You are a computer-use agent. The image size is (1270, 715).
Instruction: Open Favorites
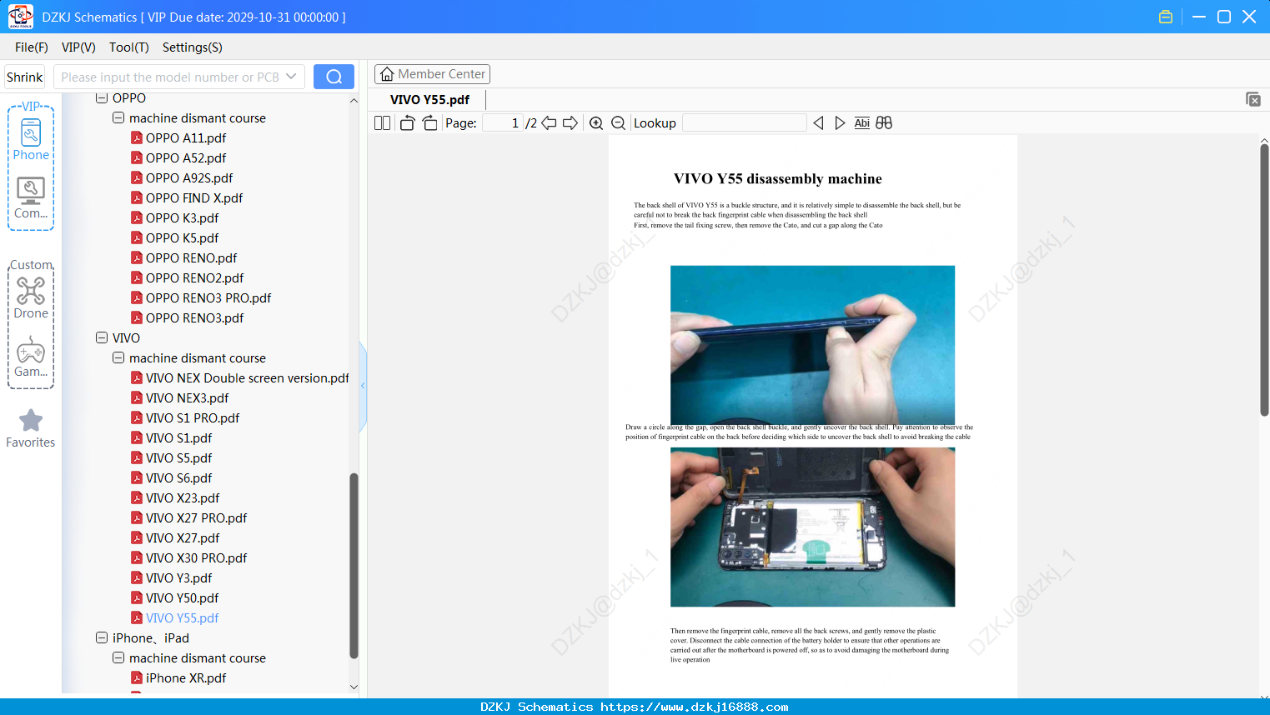[31, 428]
